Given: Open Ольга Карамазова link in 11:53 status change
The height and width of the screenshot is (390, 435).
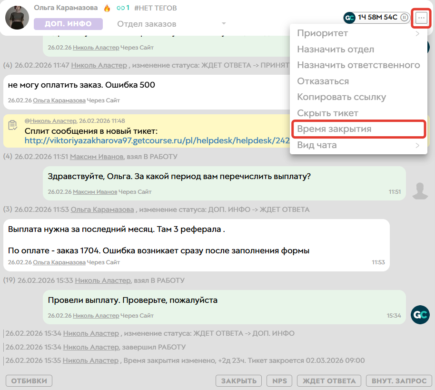Looking at the screenshot, I should pyautogui.click(x=102, y=210).
